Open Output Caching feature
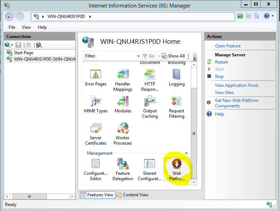280x211 pixels. [150, 107]
